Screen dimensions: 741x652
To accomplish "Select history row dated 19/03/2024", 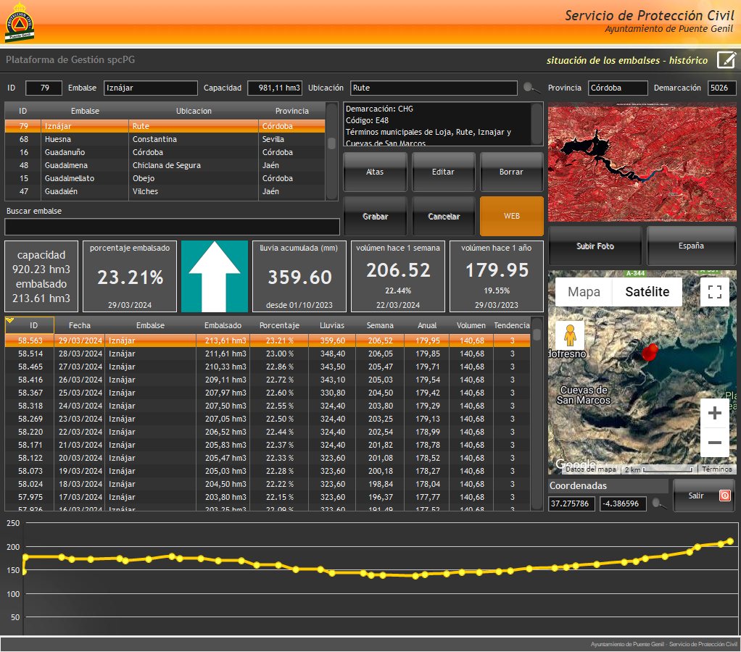I will pos(268,471).
